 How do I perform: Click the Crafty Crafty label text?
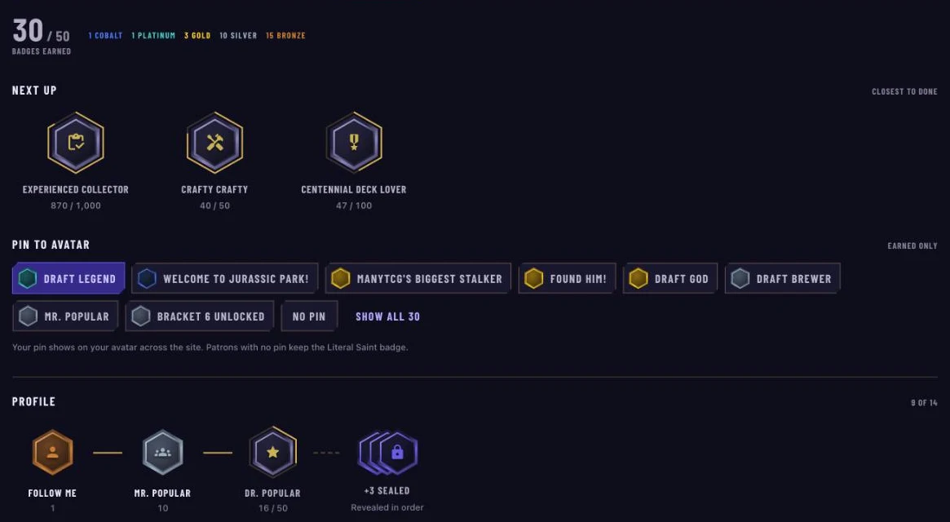coord(214,190)
